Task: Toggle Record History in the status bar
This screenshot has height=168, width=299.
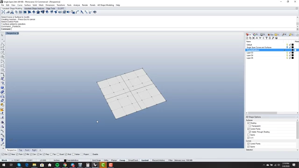Action: point(159,161)
